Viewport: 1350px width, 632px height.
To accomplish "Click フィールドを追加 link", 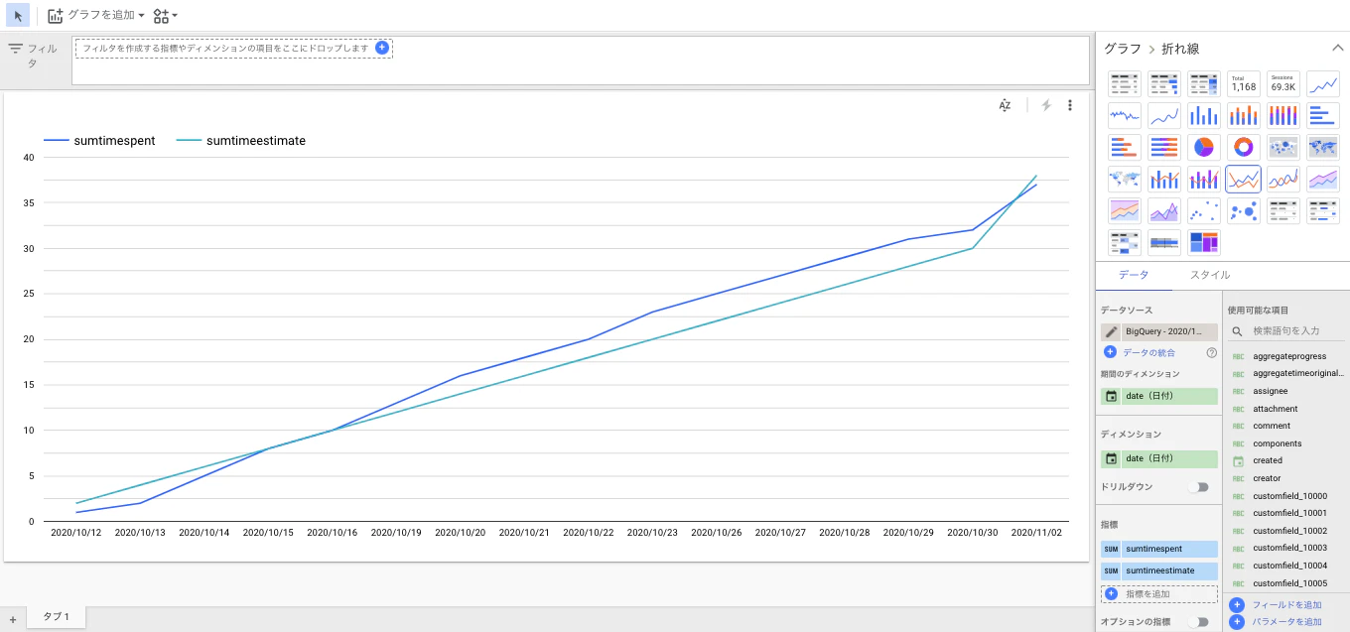I will point(1286,604).
